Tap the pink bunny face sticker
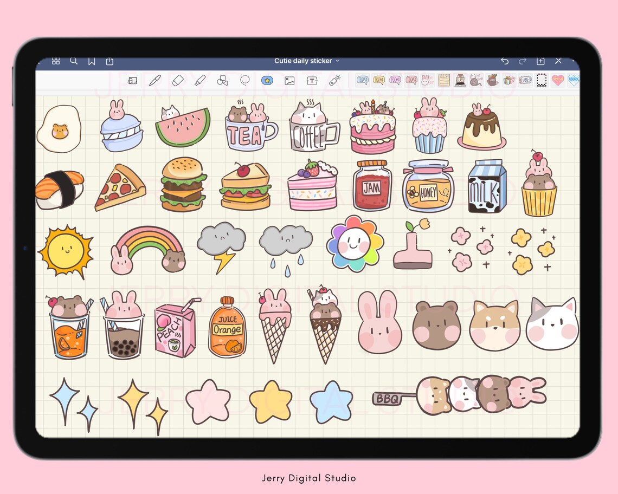 (x=379, y=322)
